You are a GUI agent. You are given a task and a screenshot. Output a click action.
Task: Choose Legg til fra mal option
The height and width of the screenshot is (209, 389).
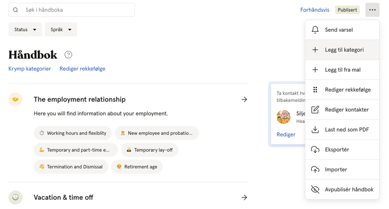342,69
